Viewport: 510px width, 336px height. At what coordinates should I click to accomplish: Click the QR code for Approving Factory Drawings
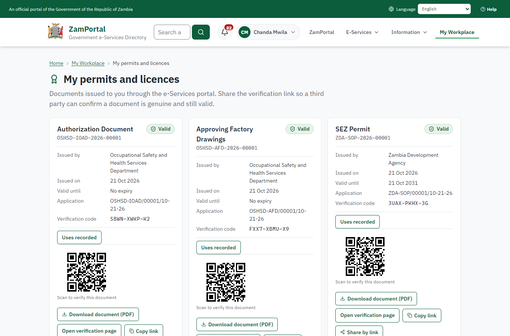click(226, 282)
